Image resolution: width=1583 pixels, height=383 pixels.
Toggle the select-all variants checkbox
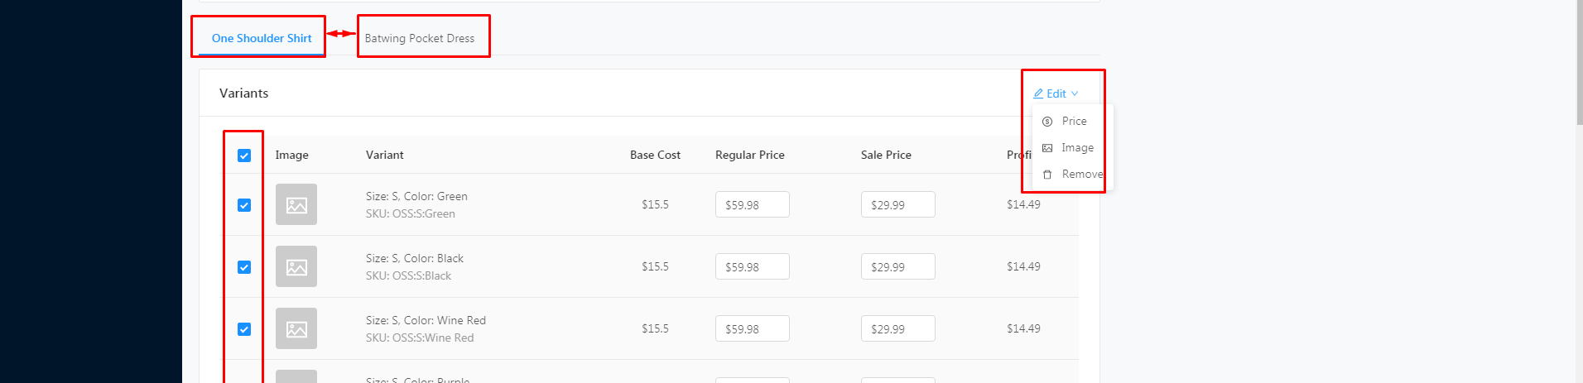[244, 156]
